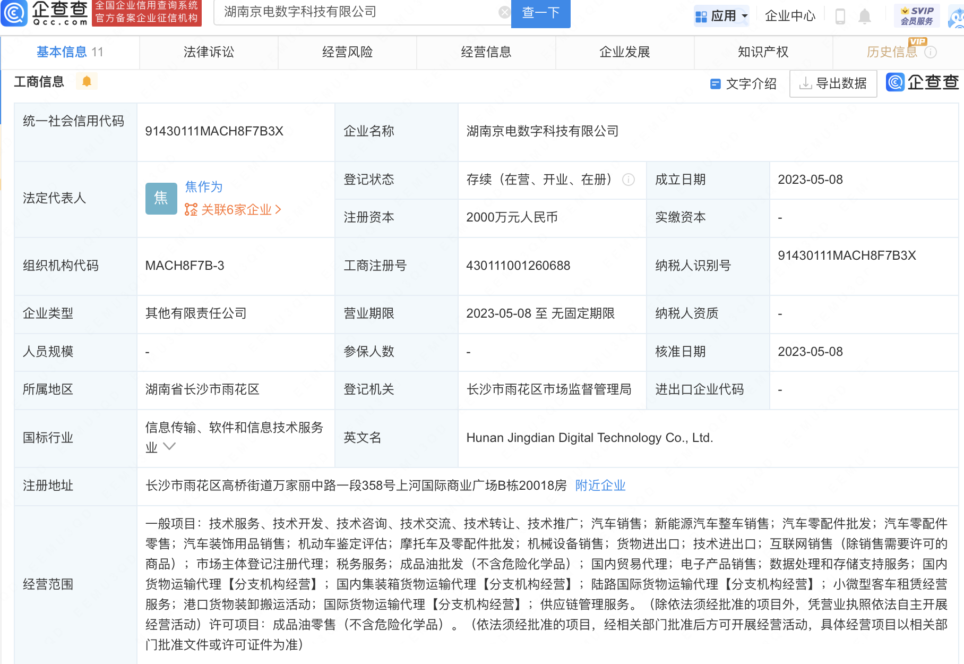Click the Qcc.com logo icon
The width and height of the screenshot is (964, 664).
click(14, 12)
